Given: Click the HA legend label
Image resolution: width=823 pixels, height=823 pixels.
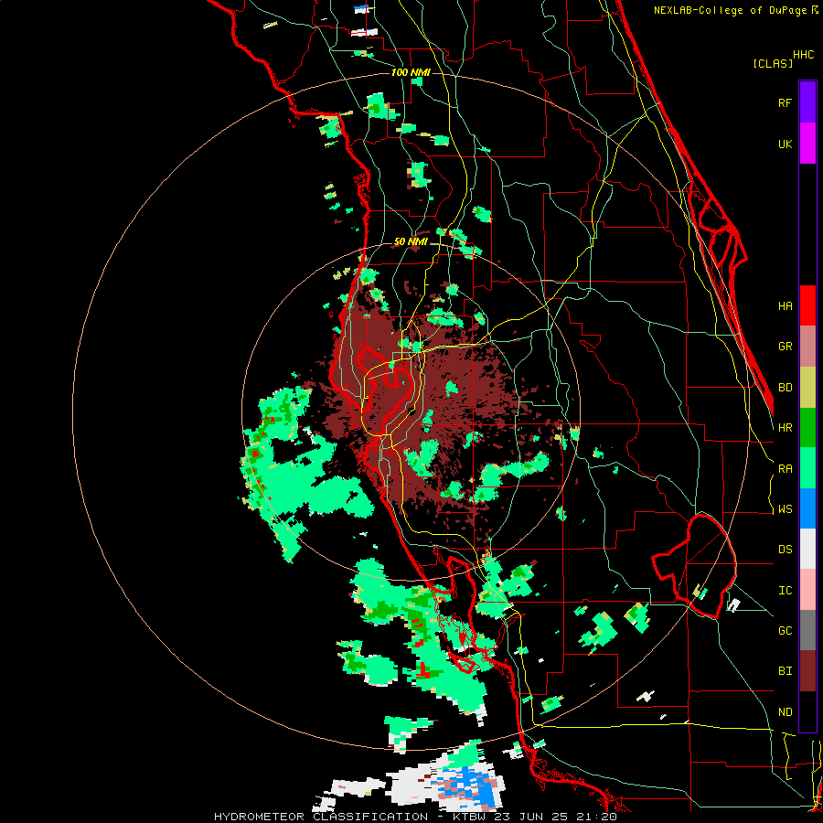Looking at the screenshot, I should [x=785, y=306].
